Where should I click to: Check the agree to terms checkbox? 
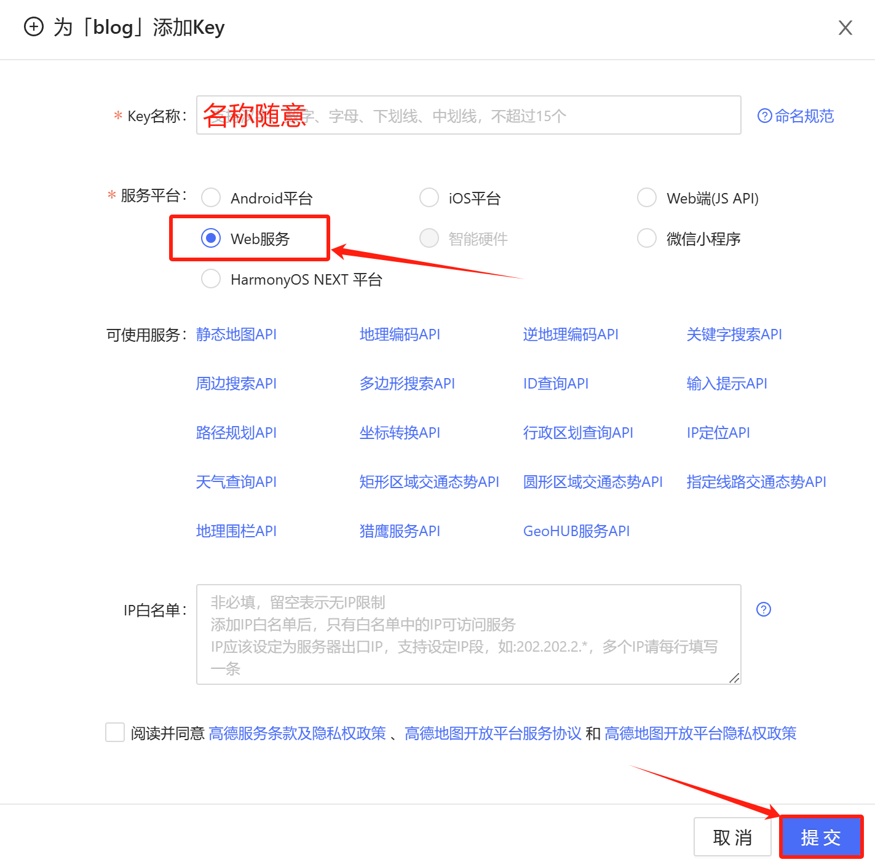tap(115, 732)
